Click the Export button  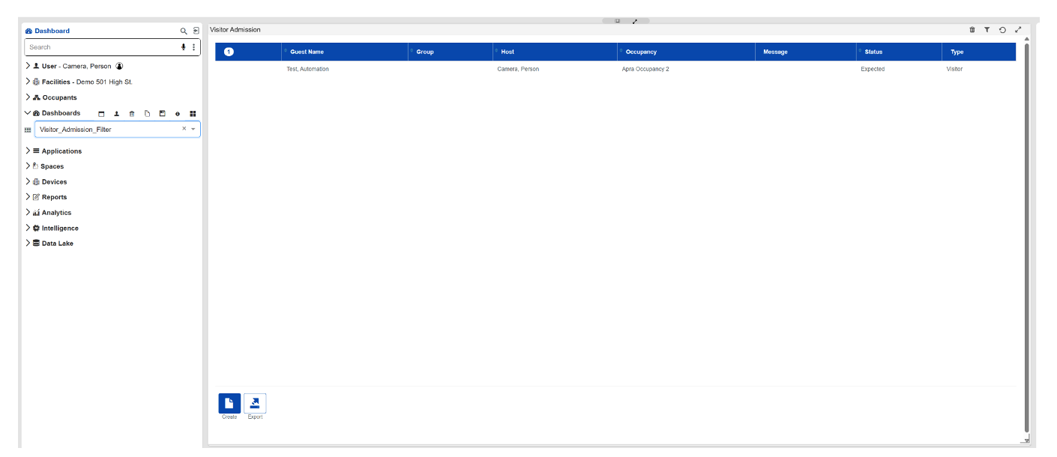click(255, 403)
